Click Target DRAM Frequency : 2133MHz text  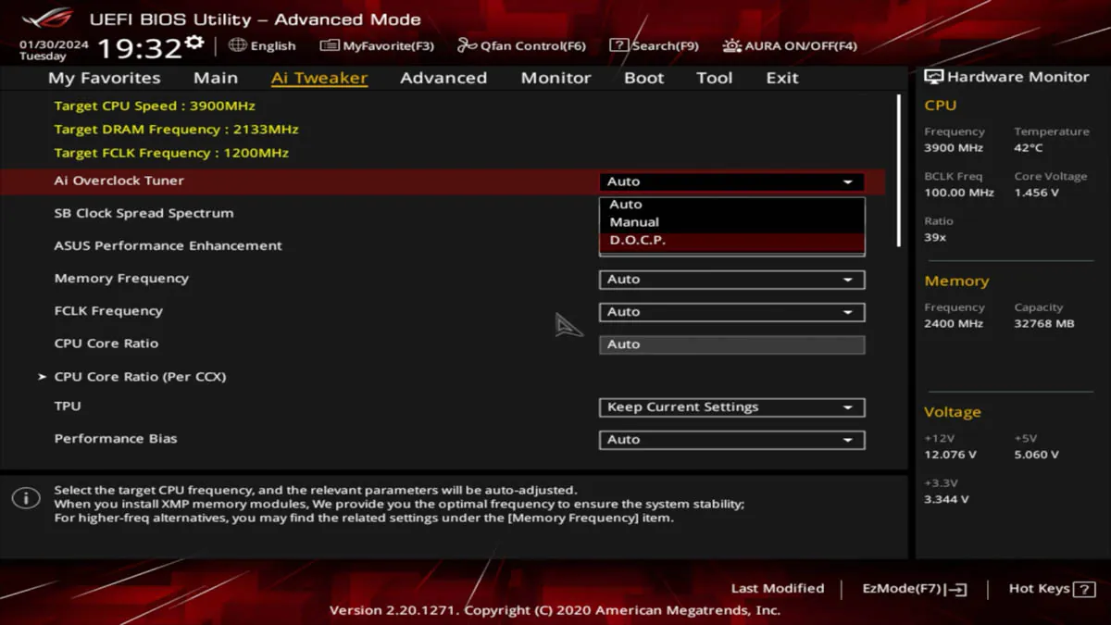pyautogui.click(x=176, y=130)
